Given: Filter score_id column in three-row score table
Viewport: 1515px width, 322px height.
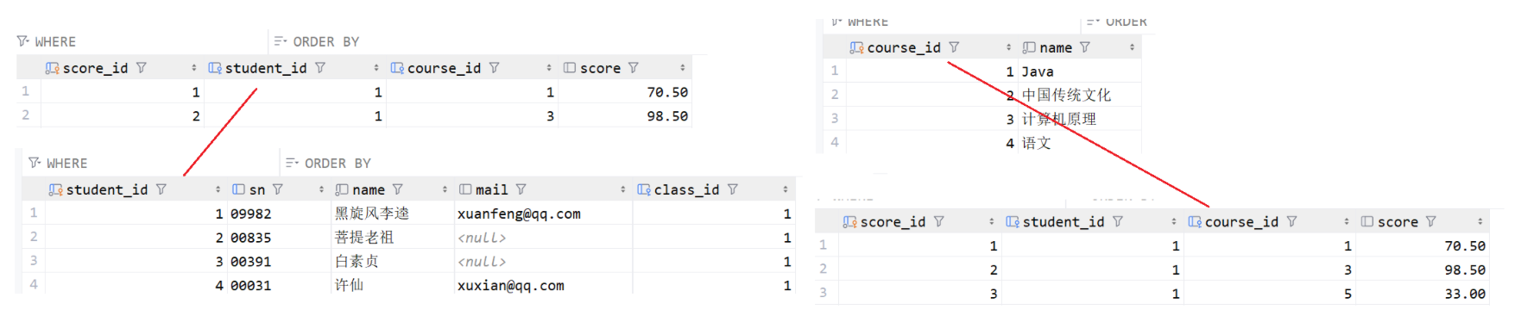Looking at the screenshot, I should pyautogui.click(x=939, y=222).
